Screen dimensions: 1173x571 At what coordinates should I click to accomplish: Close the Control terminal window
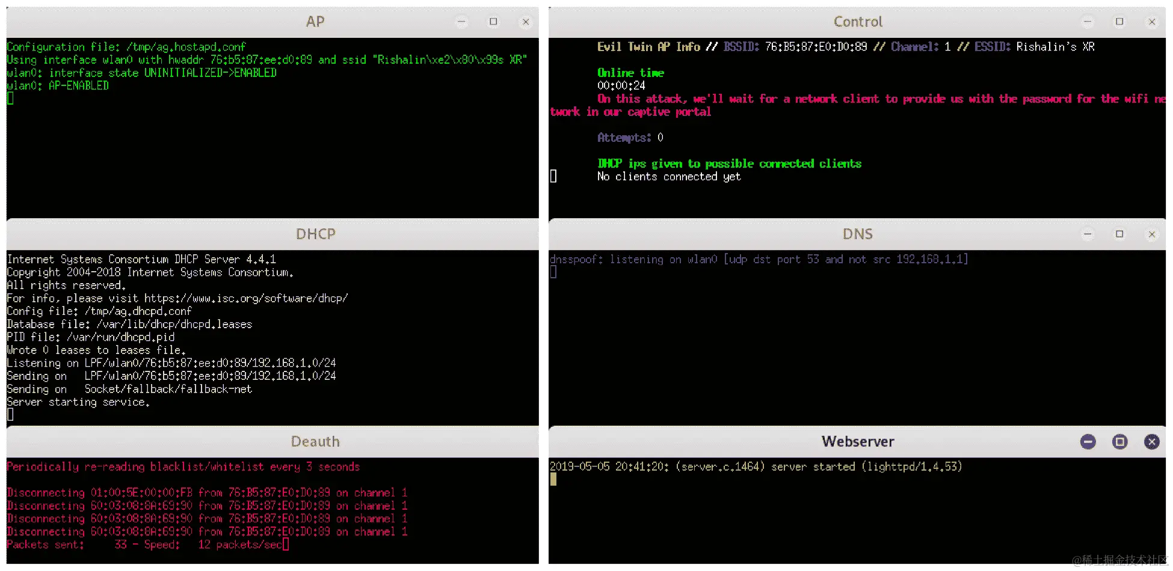point(1152,22)
